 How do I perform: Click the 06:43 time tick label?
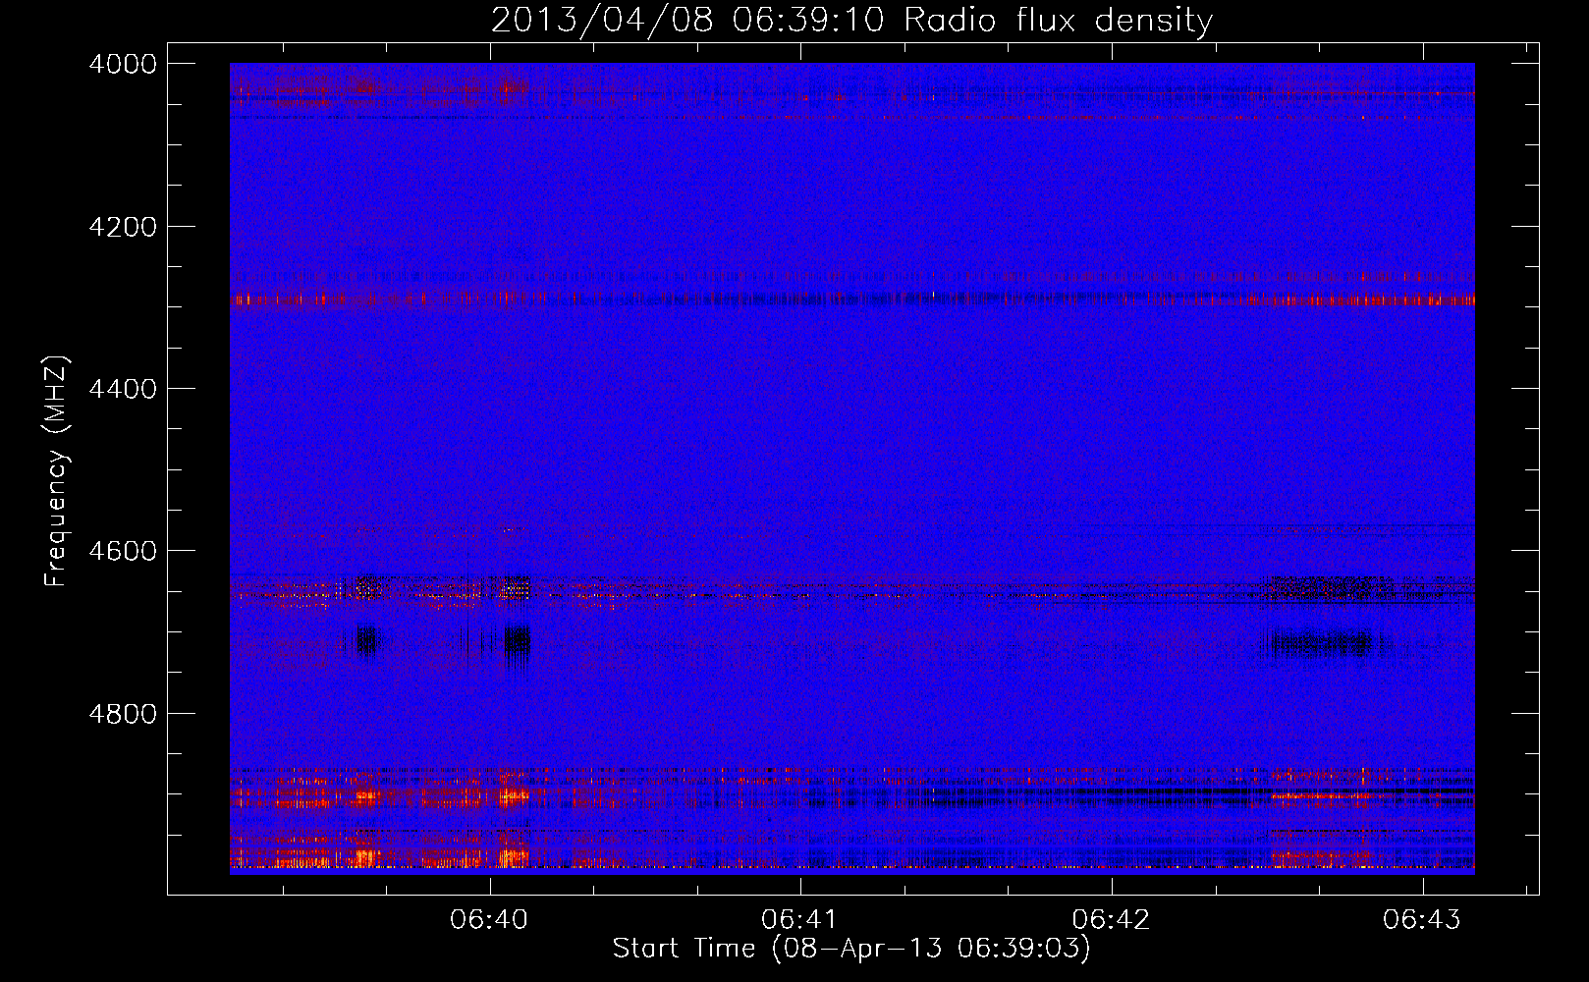(x=1422, y=920)
